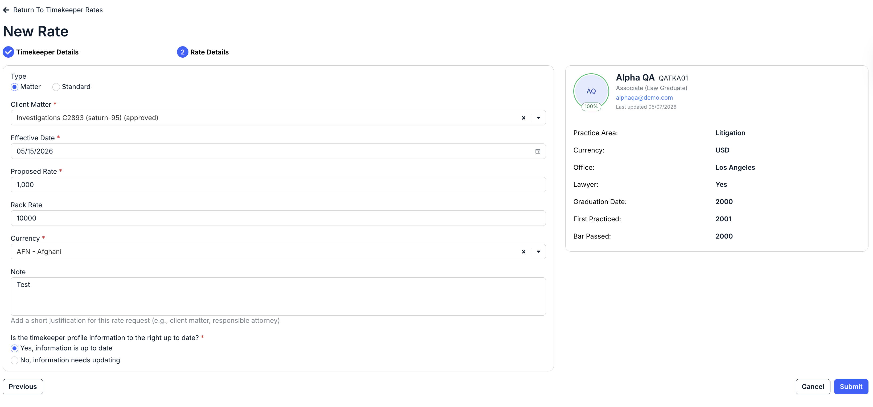Click the Rate Details step number badge
The width and height of the screenshot is (873, 407).
point(182,52)
